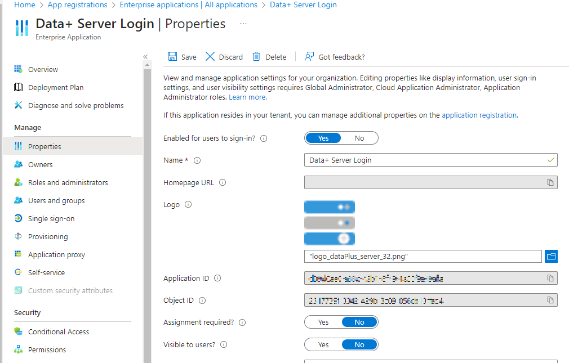
Task: Set Visible to users to Yes
Action: point(323,344)
